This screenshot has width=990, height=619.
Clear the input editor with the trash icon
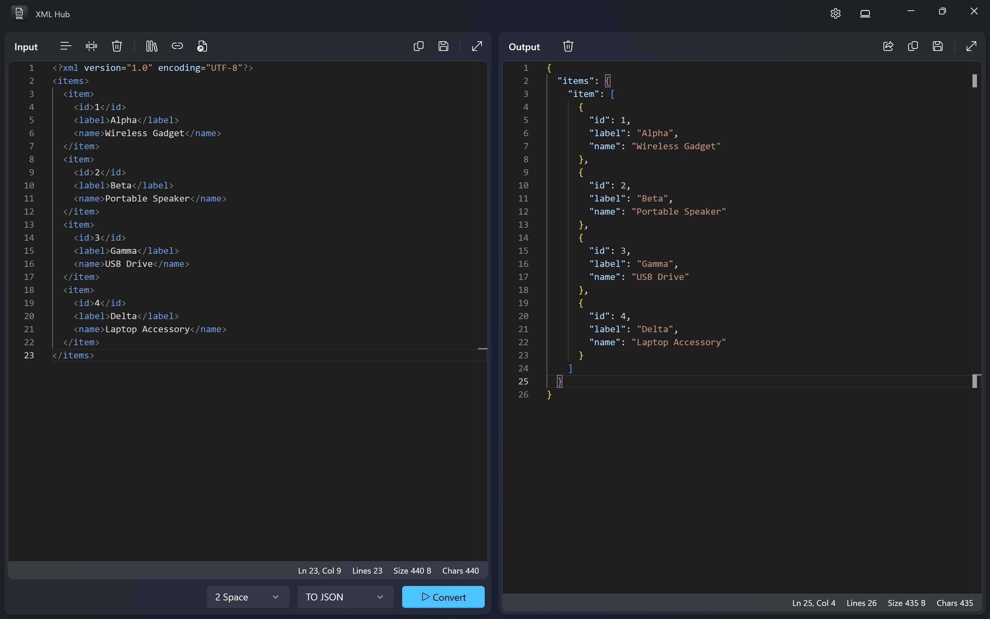coord(117,46)
